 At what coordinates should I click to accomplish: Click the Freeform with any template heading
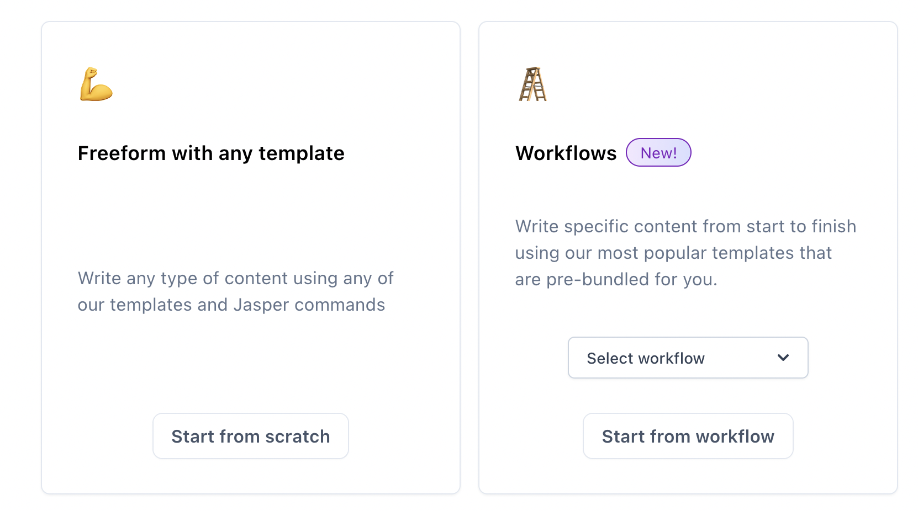click(x=211, y=153)
